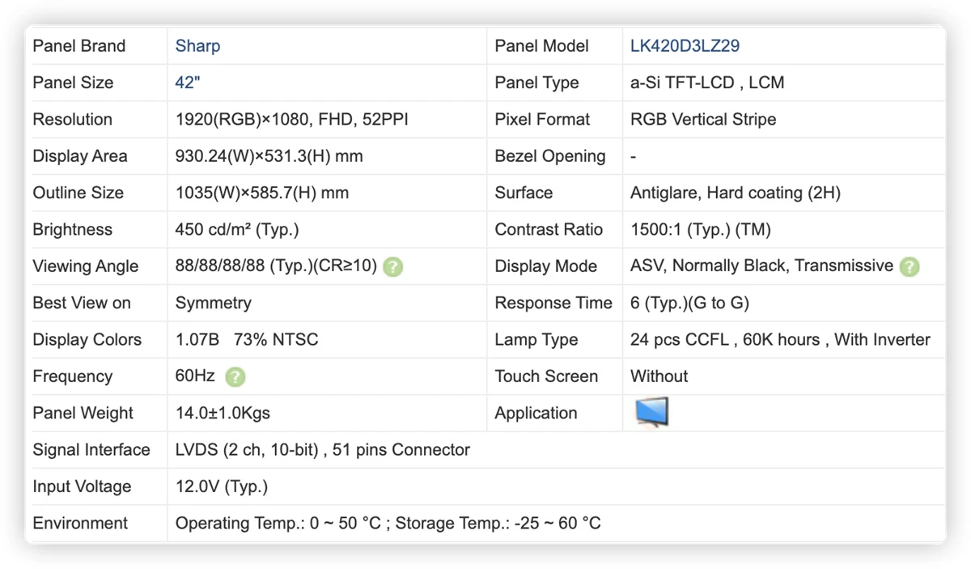Viewport: 971px width, 569px height.
Task: Click the Contrast Ratio 1500:1 value
Action: pyautogui.click(x=701, y=230)
